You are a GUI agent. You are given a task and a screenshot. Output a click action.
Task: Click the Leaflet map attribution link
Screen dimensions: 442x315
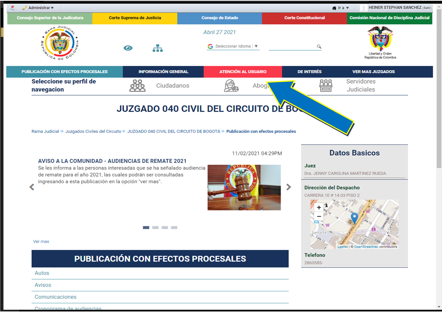(x=342, y=247)
